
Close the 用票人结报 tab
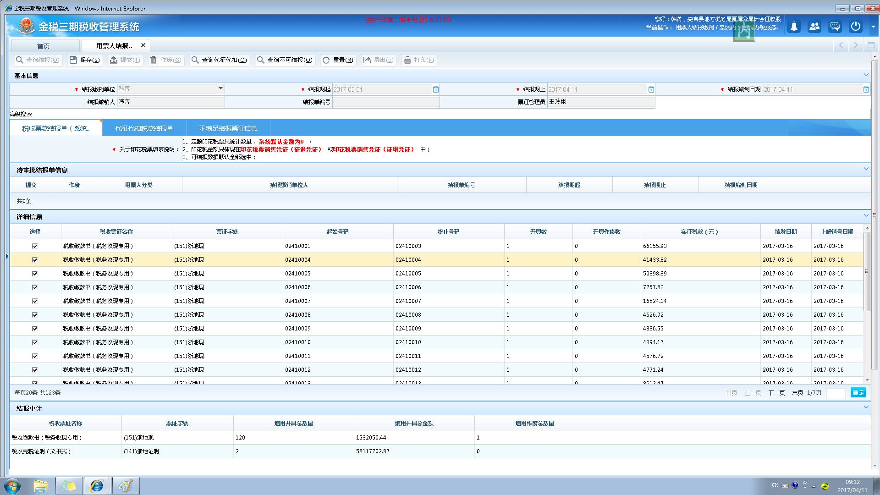[143, 45]
